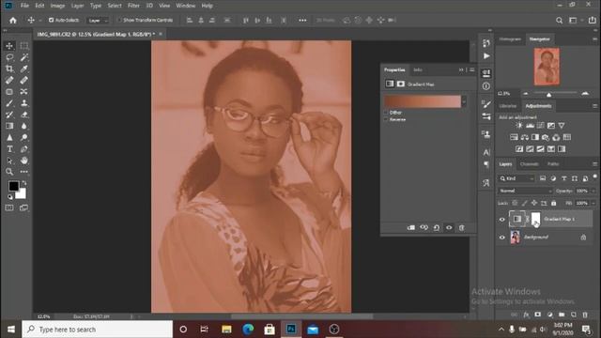Select the Background layer thumbnail
The width and height of the screenshot is (601, 338).
[516, 238]
